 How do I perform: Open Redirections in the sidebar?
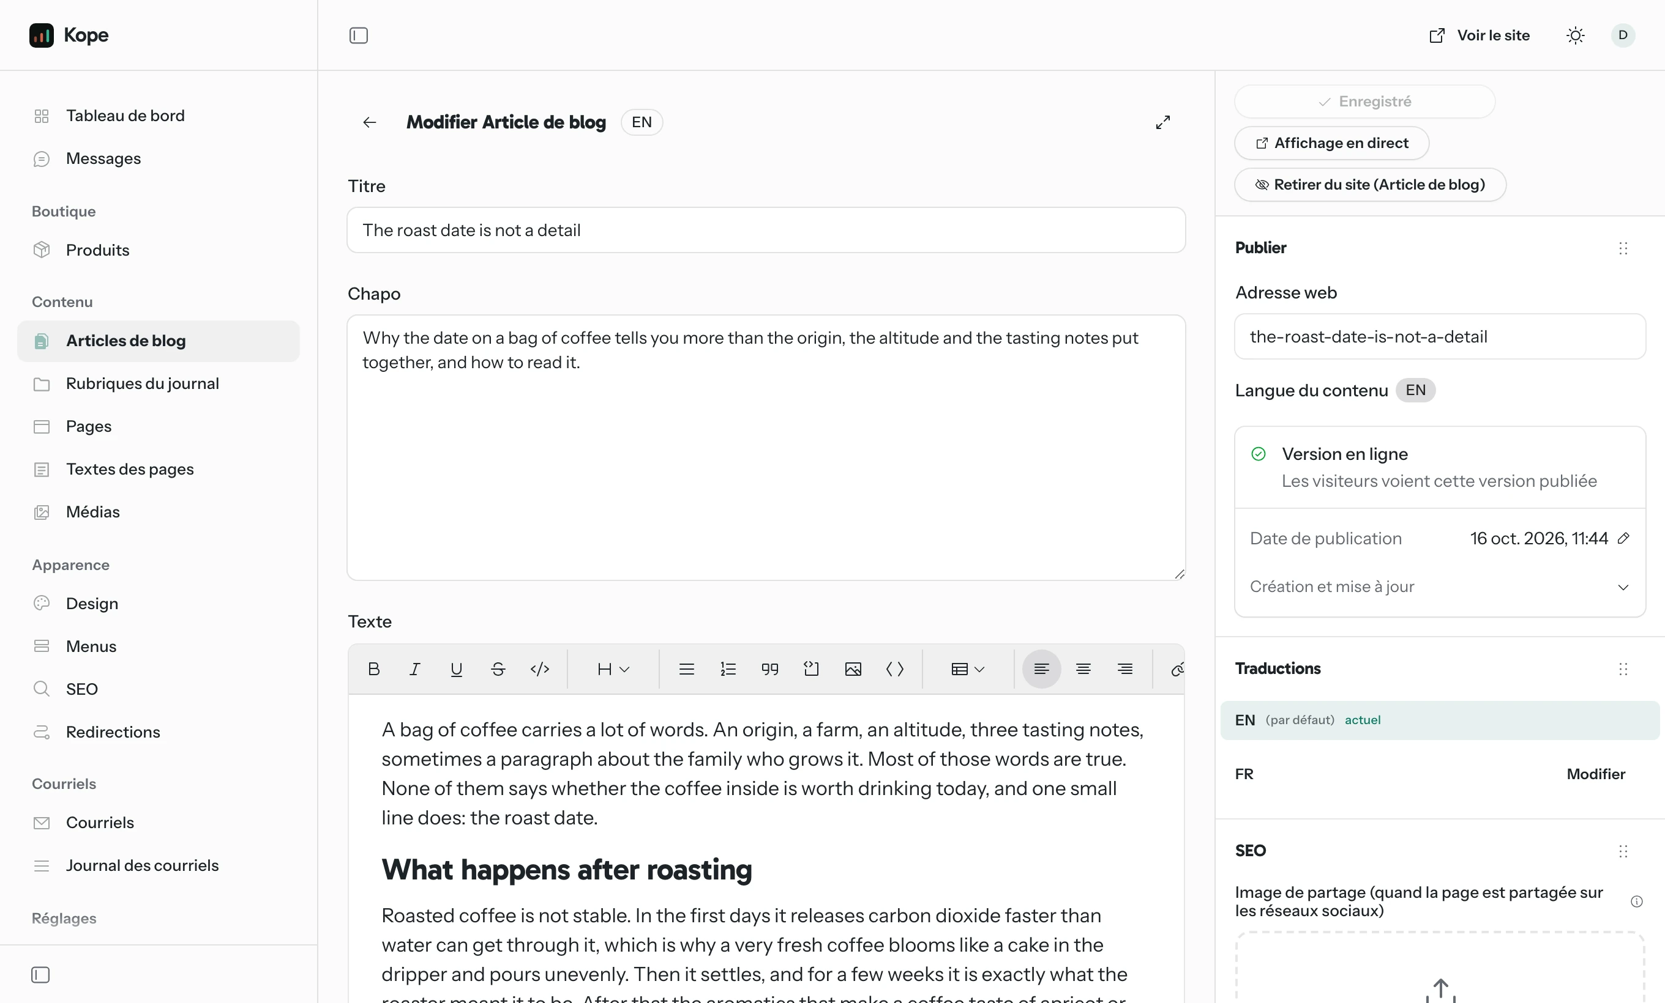tap(158, 732)
